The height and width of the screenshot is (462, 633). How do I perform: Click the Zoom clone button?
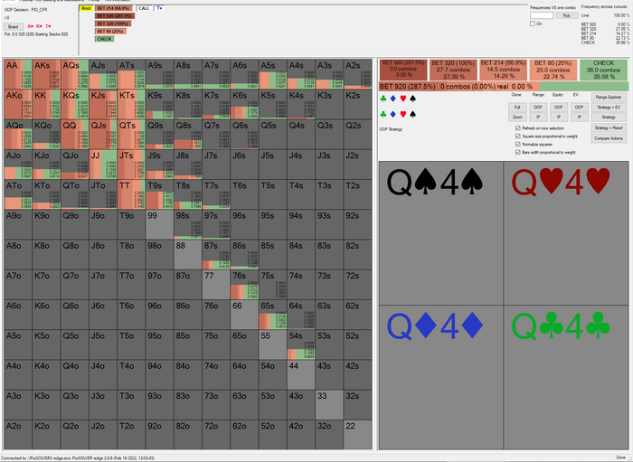click(x=517, y=117)
